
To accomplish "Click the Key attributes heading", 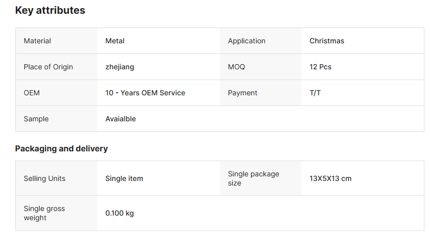I will click(x=50, y=10).
